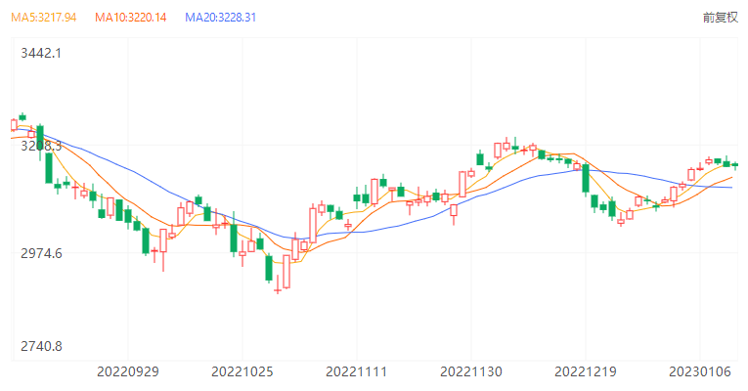Click the 20221111 date marker
Screen dimensions: 748x391
pos(356,372)
